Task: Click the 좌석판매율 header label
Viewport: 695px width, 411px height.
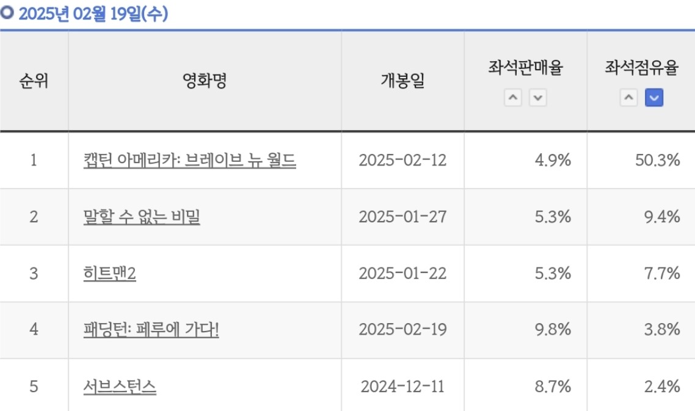Action: (525, 68)
